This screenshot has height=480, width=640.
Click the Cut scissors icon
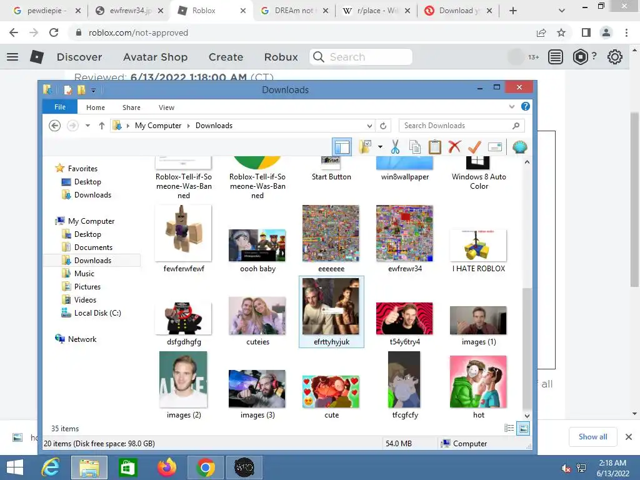(x=395, y=147)
